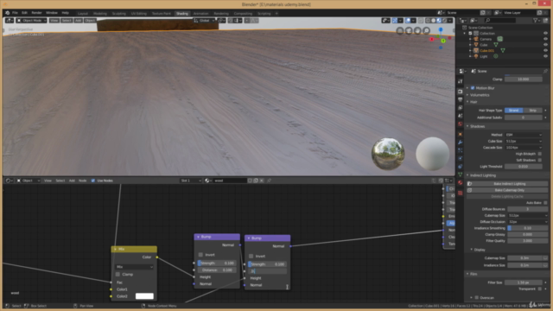Image resolution: width=553 pixels, height=311 pixels.
Task: Click the viewport zoom magnifier gizmo
Action: click(x=426, y=31)
